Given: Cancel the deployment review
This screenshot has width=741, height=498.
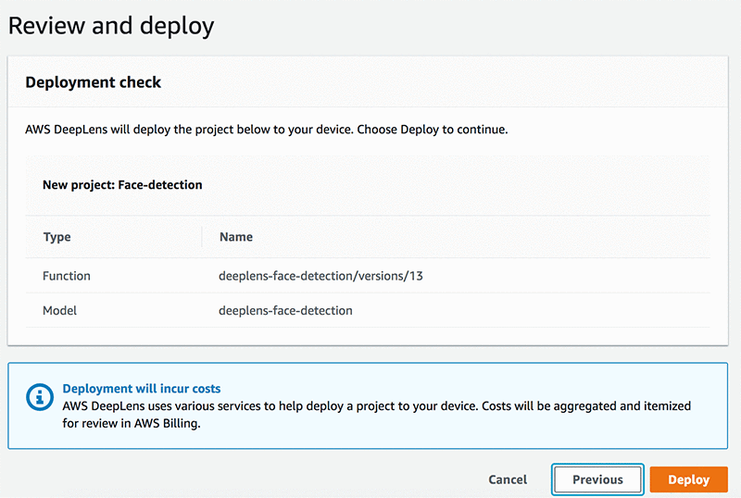Looking at the screenshot, I should coord(508,479).
